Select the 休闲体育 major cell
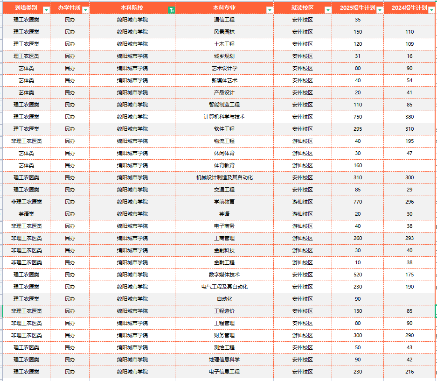This screenshot has height=381, width=437. [224, 153]
